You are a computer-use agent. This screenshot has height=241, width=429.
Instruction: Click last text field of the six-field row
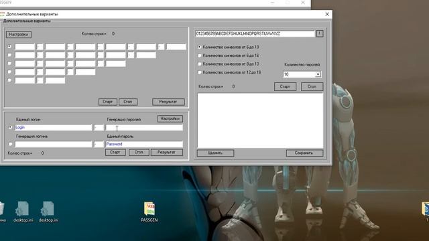tap(176, 46)
